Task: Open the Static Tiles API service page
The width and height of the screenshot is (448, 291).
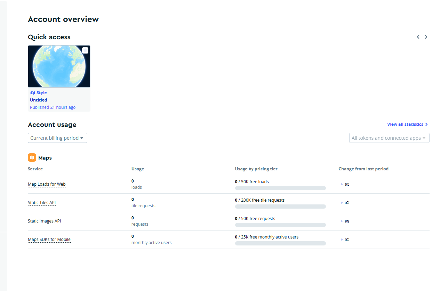Action: point(41,202)
